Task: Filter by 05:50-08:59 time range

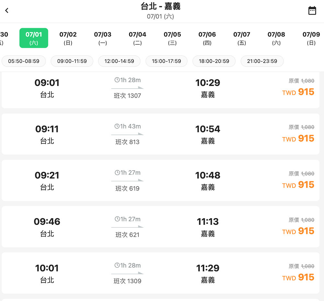Action: 24,61
